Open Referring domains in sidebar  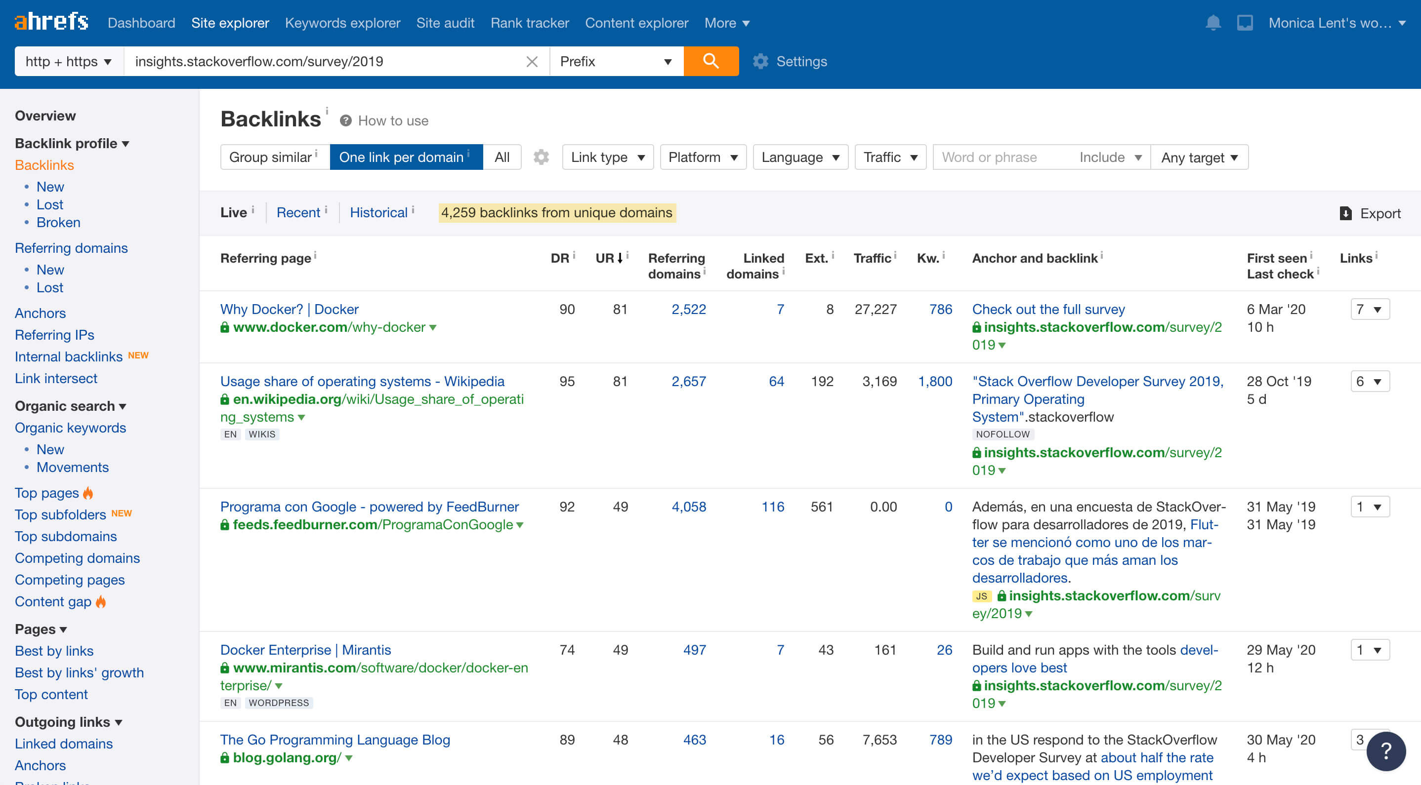click(71, 247)
